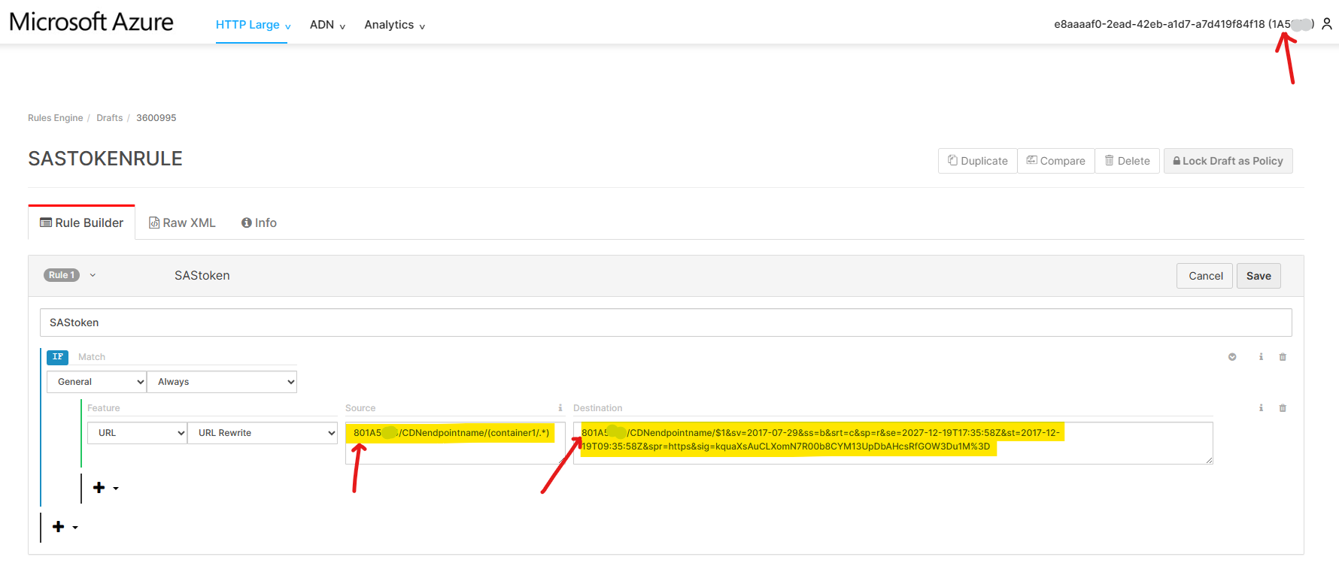Open the General match category dropdown

[96, 382]
